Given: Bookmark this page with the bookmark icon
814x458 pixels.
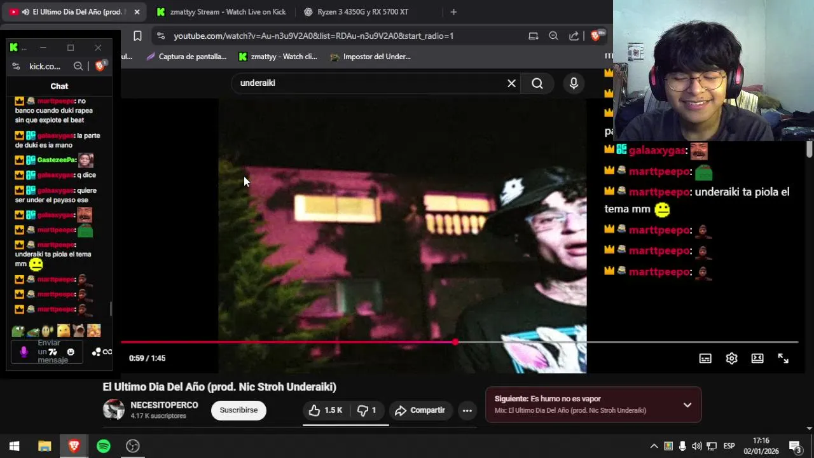Looking at the screenshot, I should pos(137,36).
